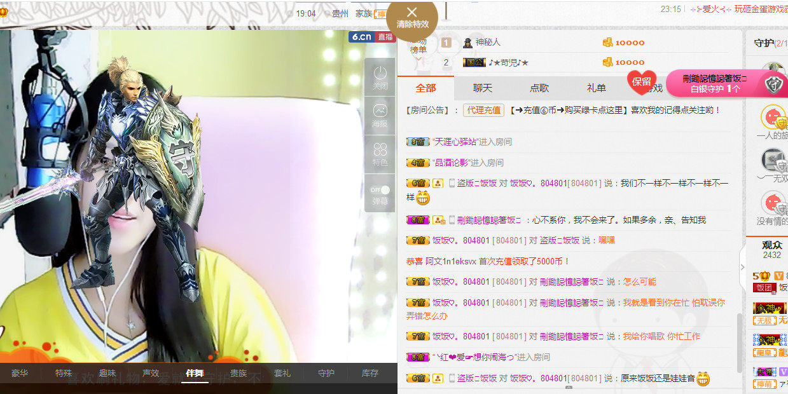Select the 全部 chat tab
Image resolution: width=788 pixels, height=394 pixels.
point(426,88)
